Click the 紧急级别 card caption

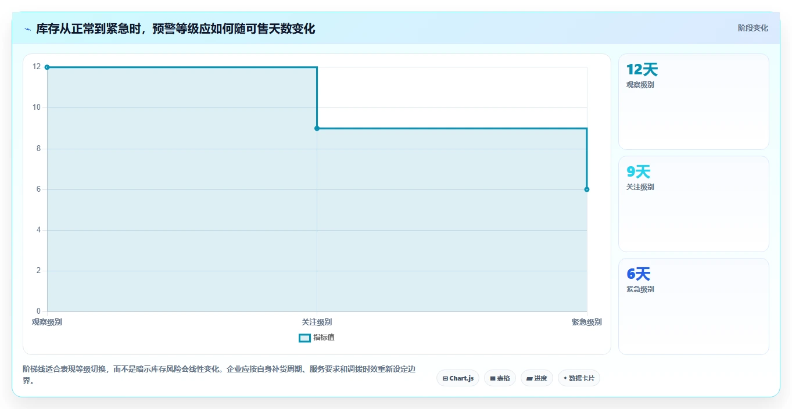(640, 289)
